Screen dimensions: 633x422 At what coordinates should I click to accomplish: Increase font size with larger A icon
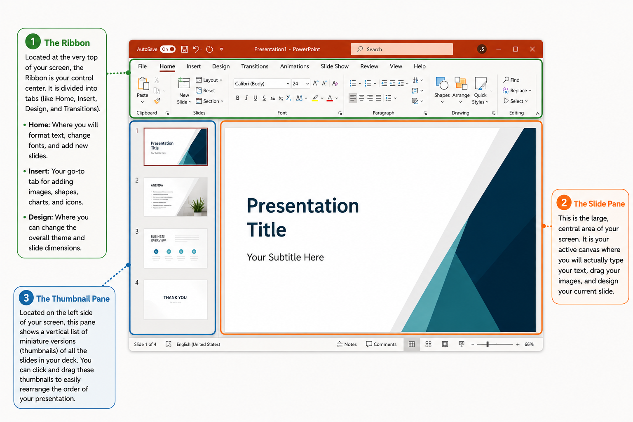click(315, 83)
